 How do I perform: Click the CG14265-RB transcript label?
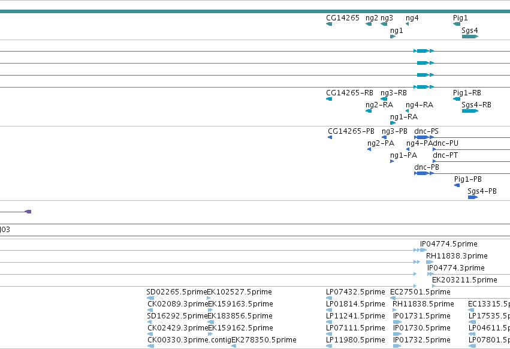[x=349, y=93]
